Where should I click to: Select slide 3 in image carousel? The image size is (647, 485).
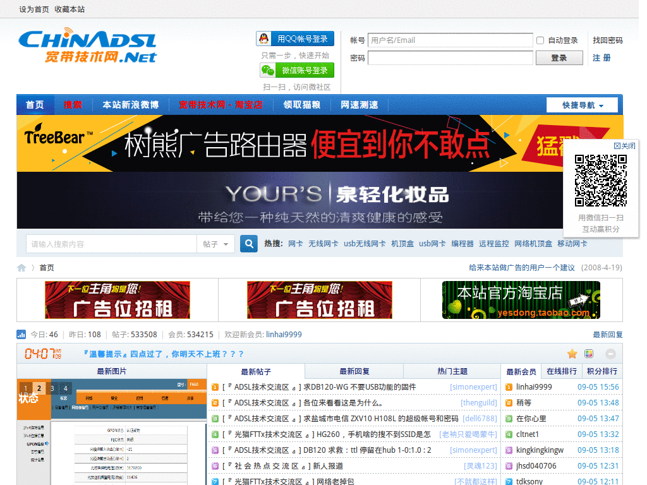52,388
